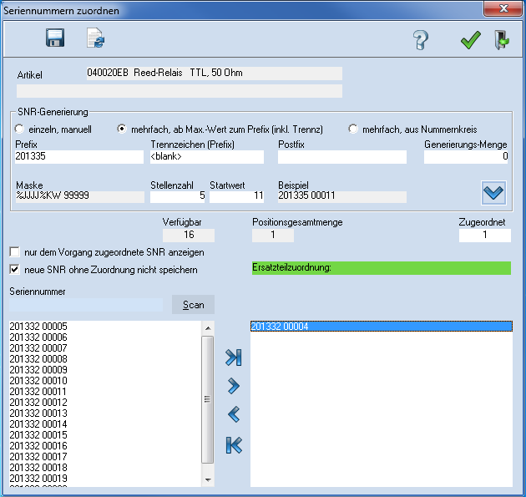526x497 pixels.
Task: Enable 'nur dem Vorgang zugeordnete SNR anzeigen'
Action: point(14,251)
